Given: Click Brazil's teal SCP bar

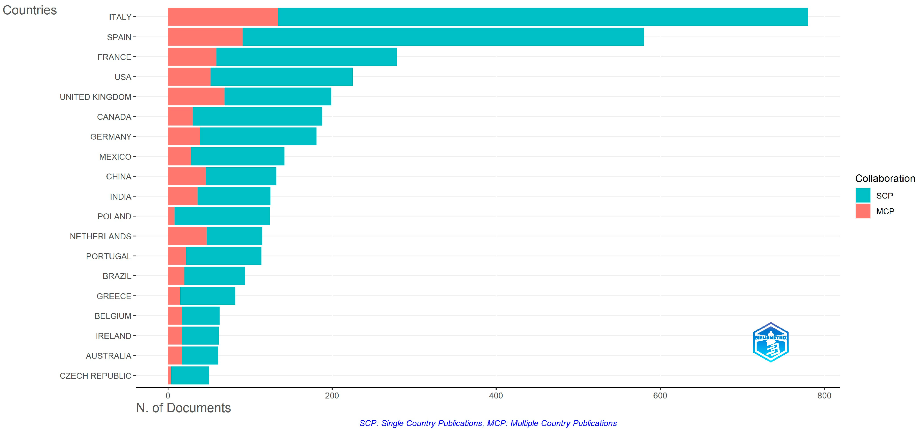Looking at the screenshot, I should click(215, 276).
